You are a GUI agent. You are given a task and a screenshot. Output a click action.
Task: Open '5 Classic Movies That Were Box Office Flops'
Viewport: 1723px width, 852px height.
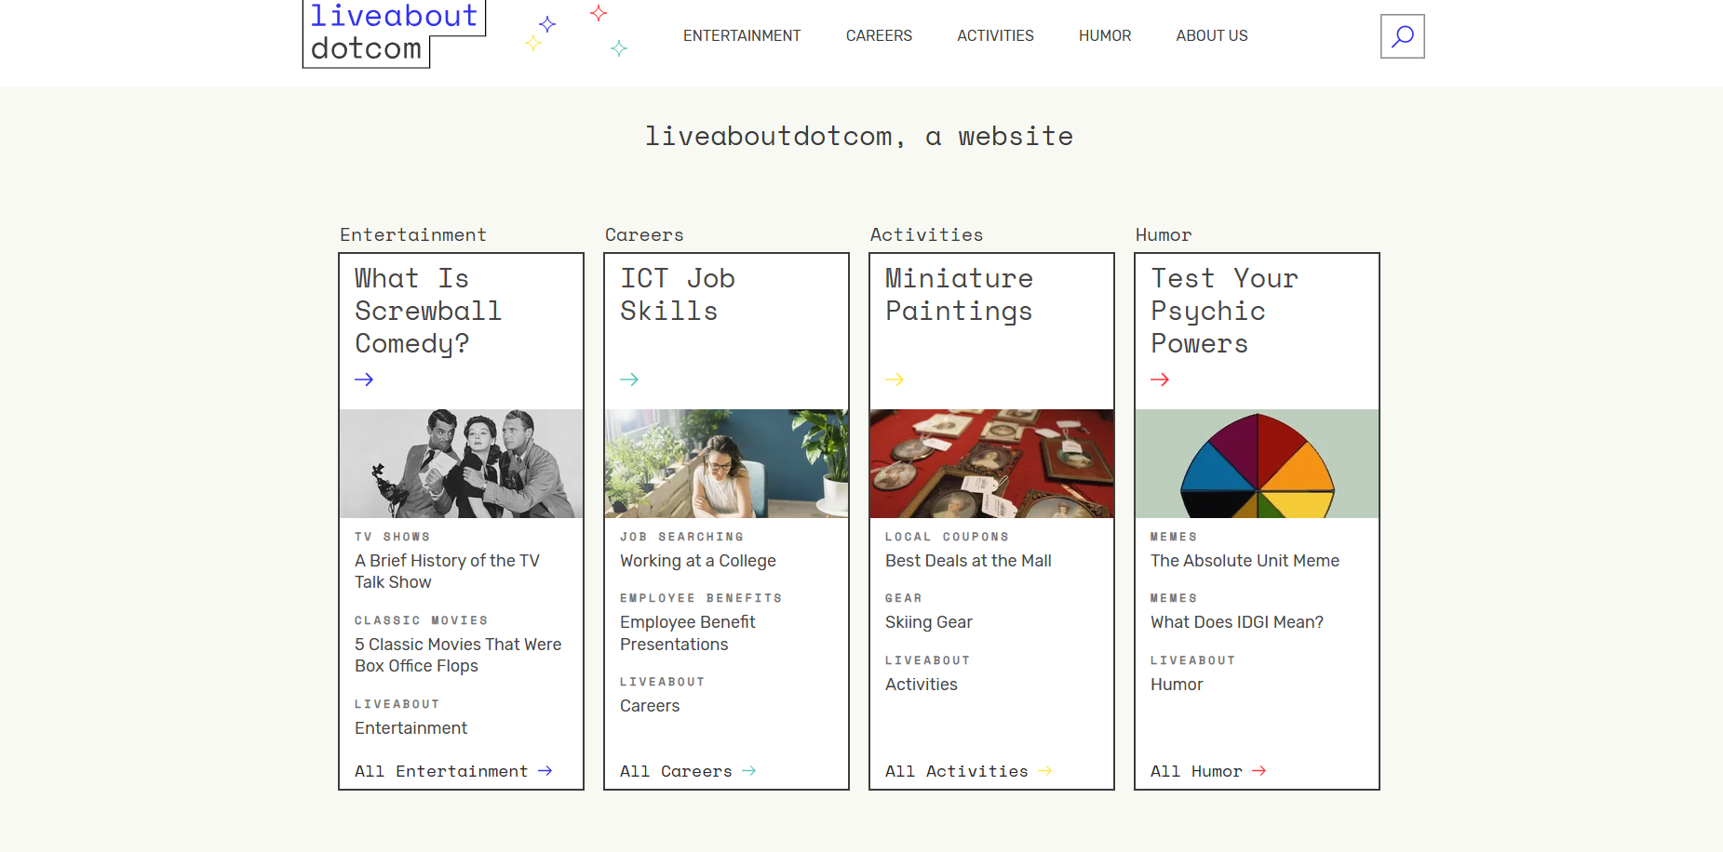458,655
